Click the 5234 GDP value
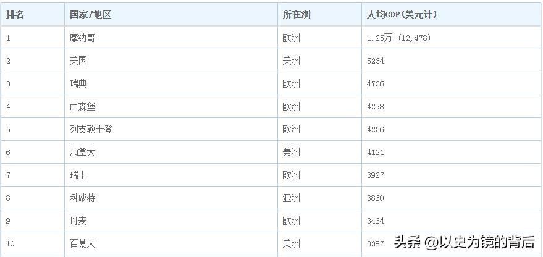 click(x=376, y=61)
